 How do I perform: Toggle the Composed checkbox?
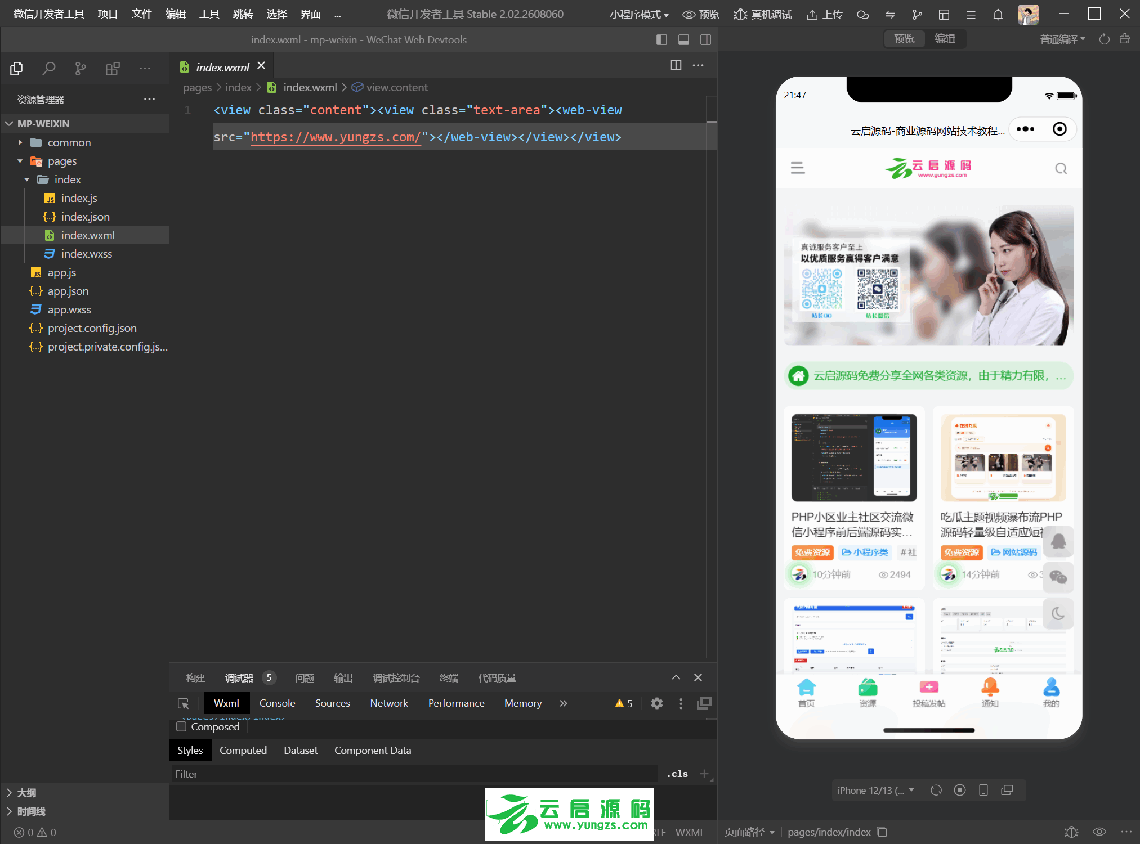pyautogui.click(x=181, y=726)
